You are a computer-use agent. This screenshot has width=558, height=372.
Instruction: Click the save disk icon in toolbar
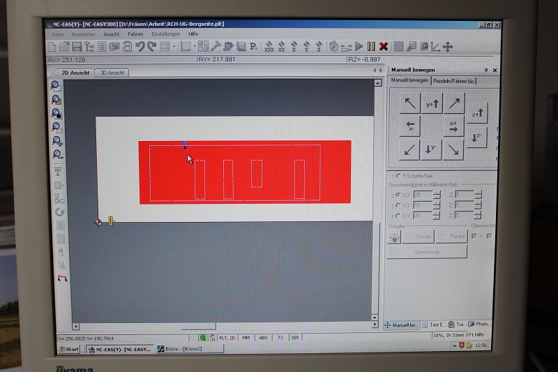tap(77, 47)
